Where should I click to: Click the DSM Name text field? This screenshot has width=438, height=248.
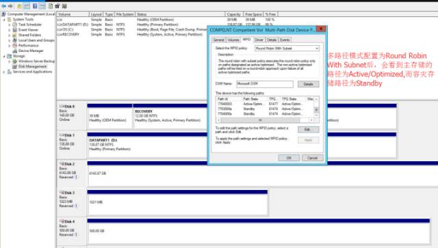[x=265, y=83]
